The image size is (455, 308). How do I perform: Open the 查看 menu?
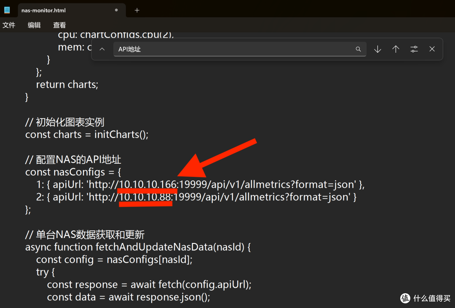(x=59, y=25)
